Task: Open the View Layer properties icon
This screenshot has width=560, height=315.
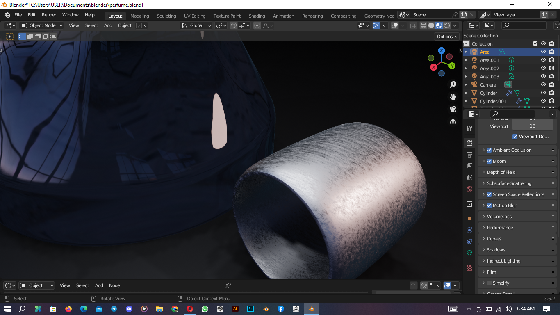Action: coord(469,166)
